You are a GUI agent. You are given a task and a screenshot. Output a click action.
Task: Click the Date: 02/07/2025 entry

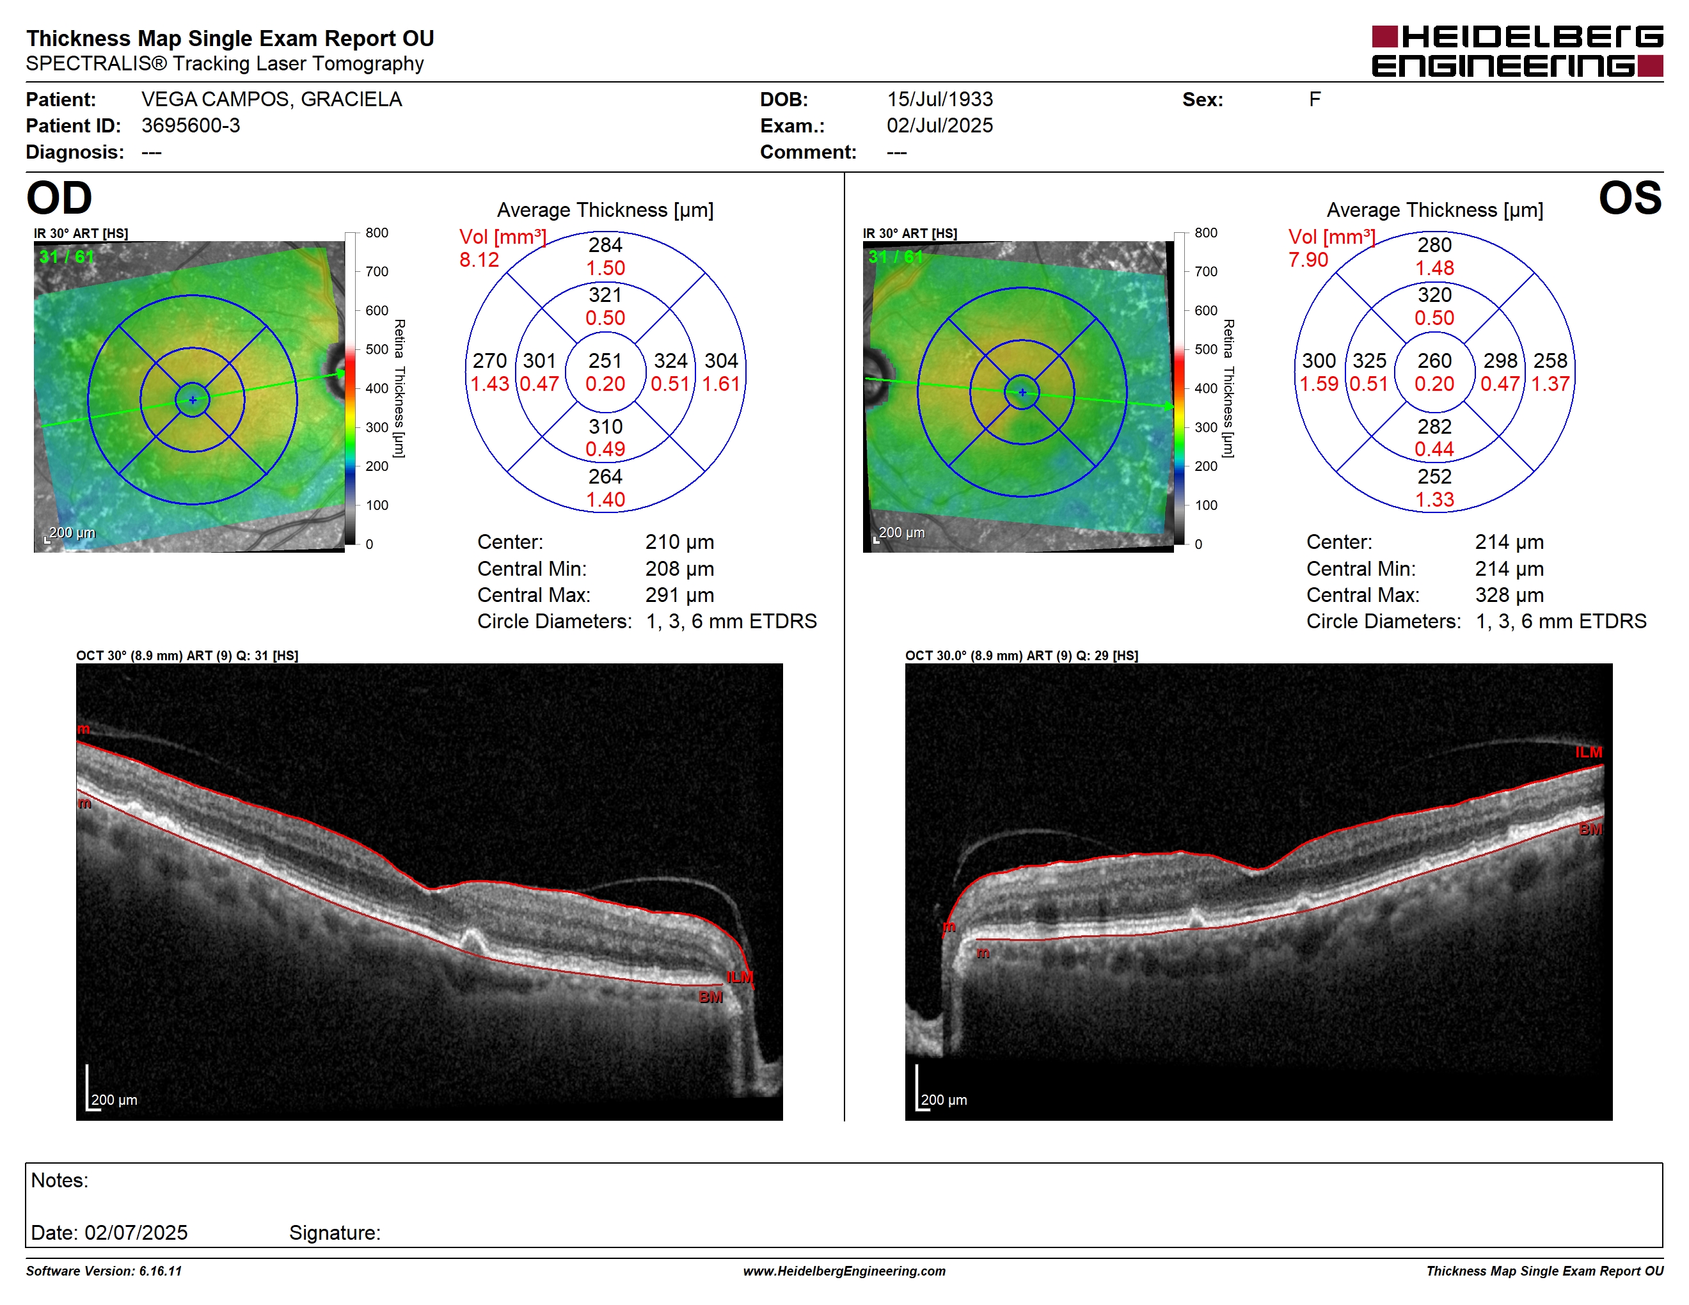point(109,1233)
